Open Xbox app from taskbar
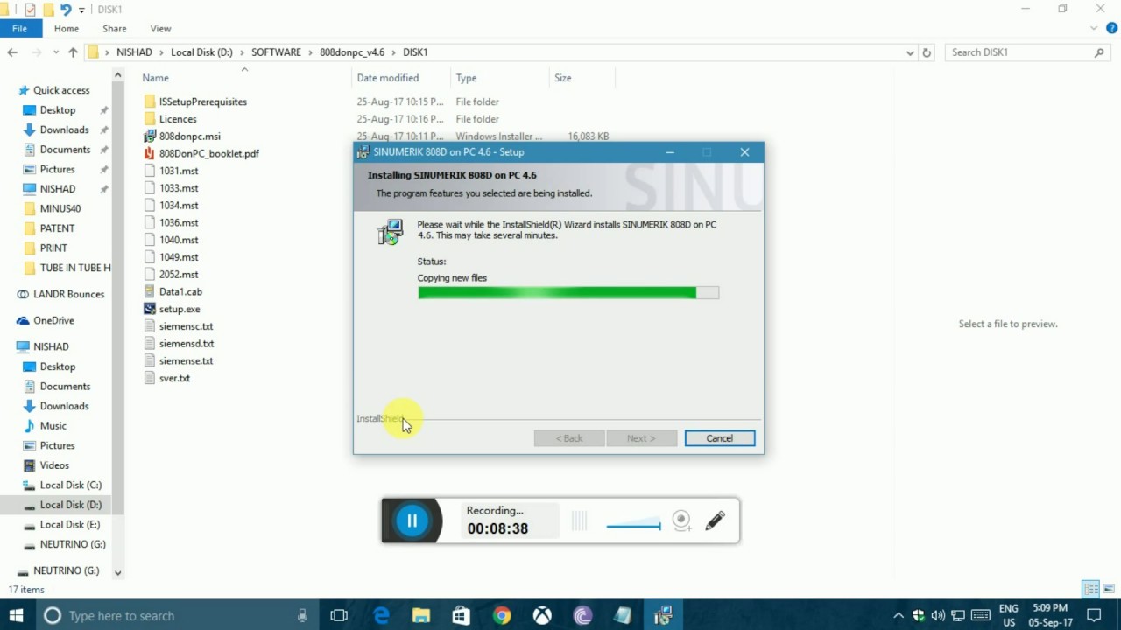Viewport: 1121px width, 630px height. point(543,616)
